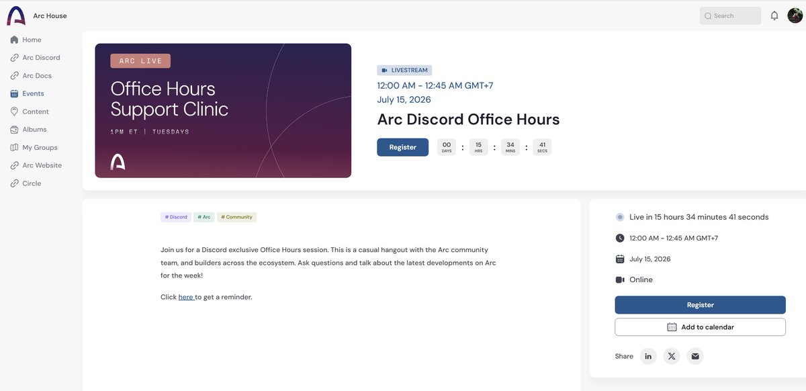Click the pin icon beside Content
Image resolution: width=806 pixels, height=391 pixels.
[x=15, y=112]
